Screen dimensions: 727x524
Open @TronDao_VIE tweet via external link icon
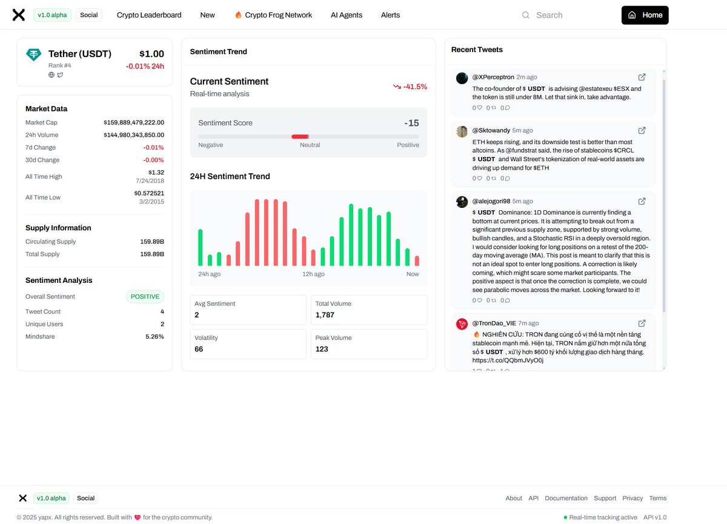tap(642, 323)
